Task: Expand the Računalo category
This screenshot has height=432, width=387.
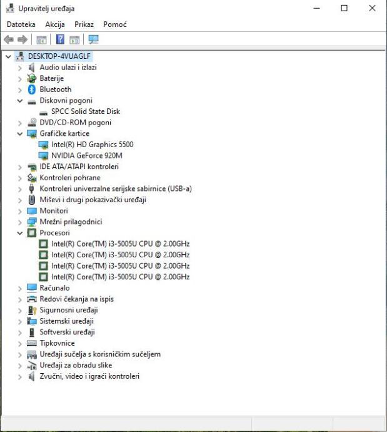Action: click(x=20, y=289)
